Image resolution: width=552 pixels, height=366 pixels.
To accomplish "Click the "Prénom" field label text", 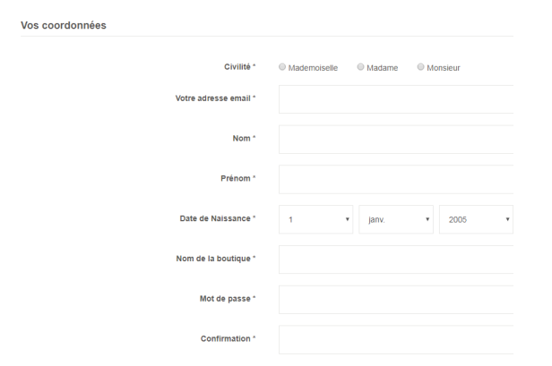I will tap(236, 178).
